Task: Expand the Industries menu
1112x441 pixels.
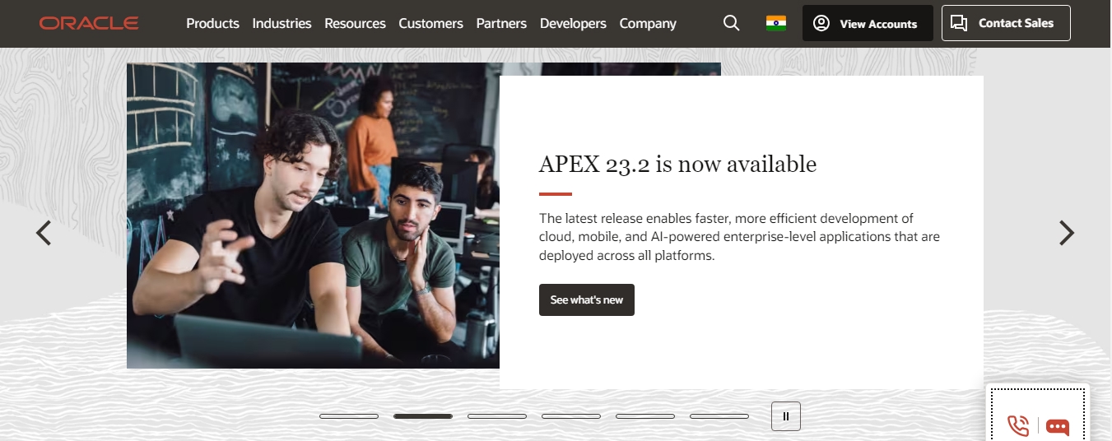Action: (282, 23)
